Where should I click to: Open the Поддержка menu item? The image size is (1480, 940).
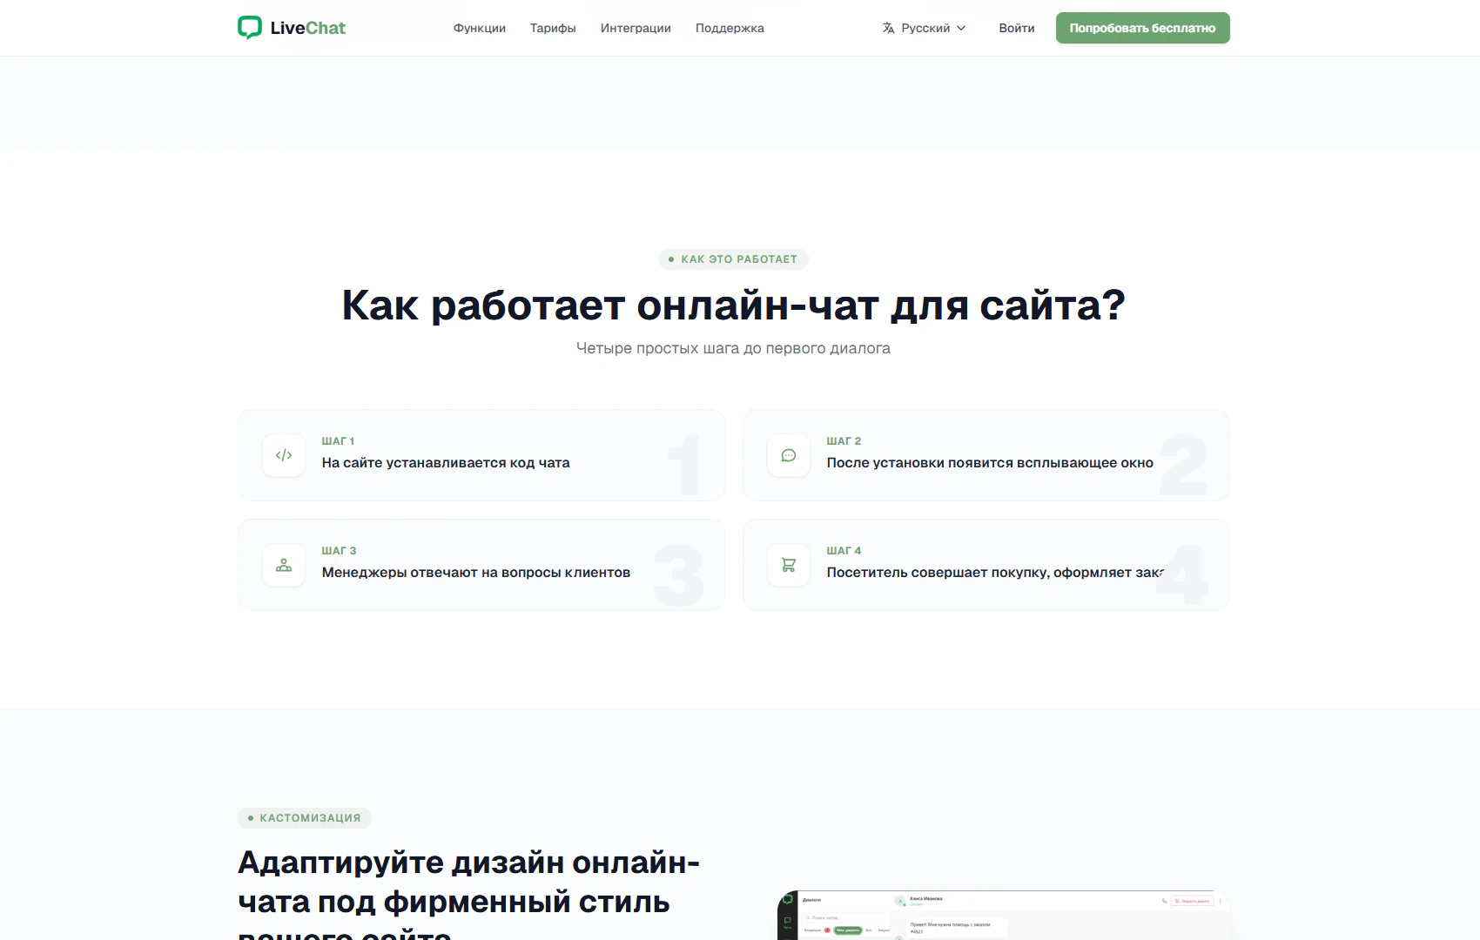point(730,28)
